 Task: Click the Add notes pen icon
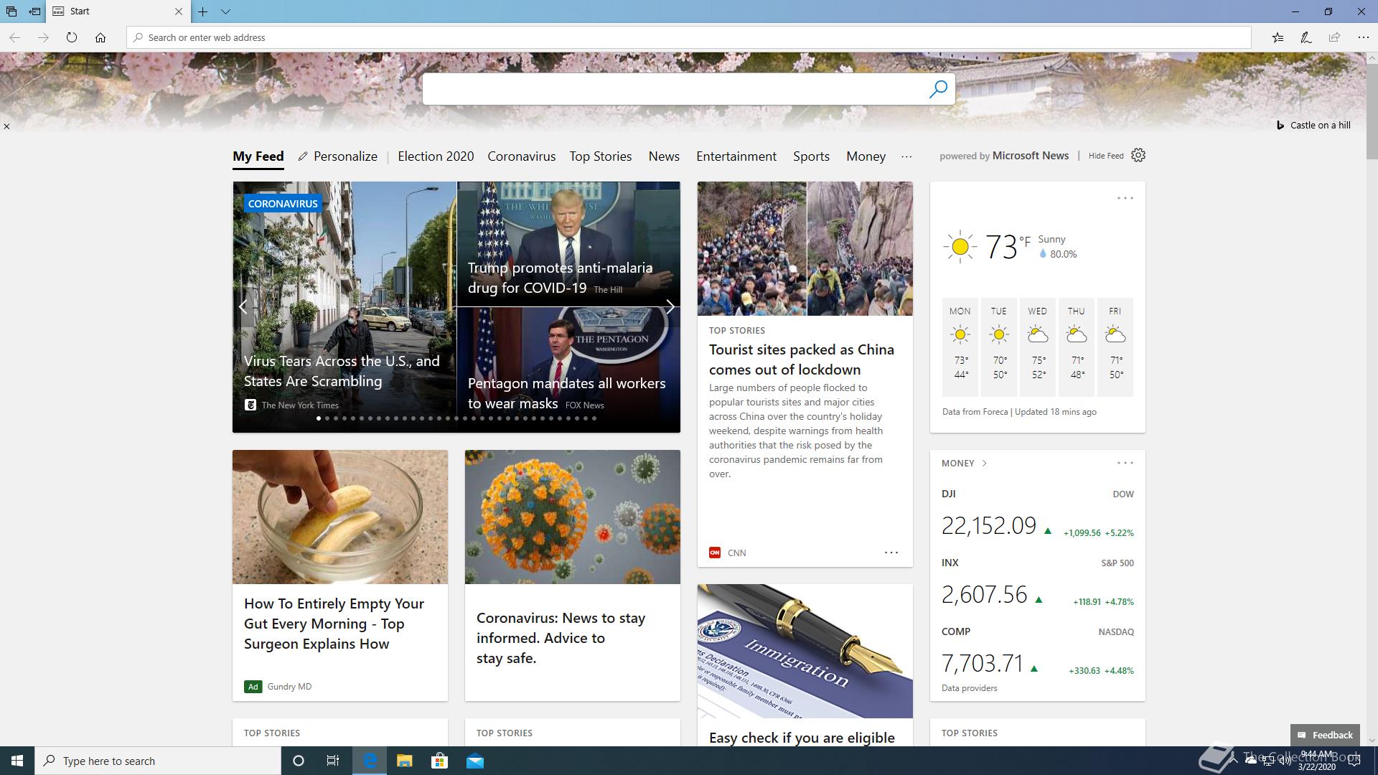point(1306,37)
